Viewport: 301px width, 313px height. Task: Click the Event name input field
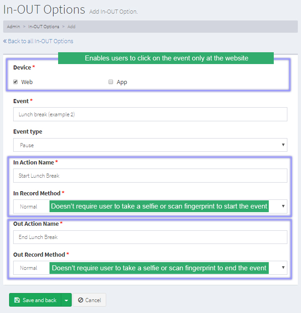[x=150, y=114]
